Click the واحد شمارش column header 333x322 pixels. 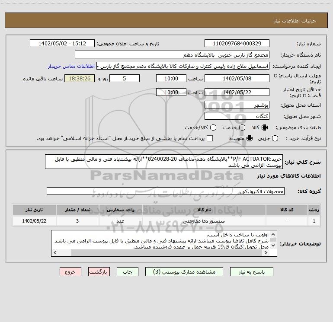point(120,210)
